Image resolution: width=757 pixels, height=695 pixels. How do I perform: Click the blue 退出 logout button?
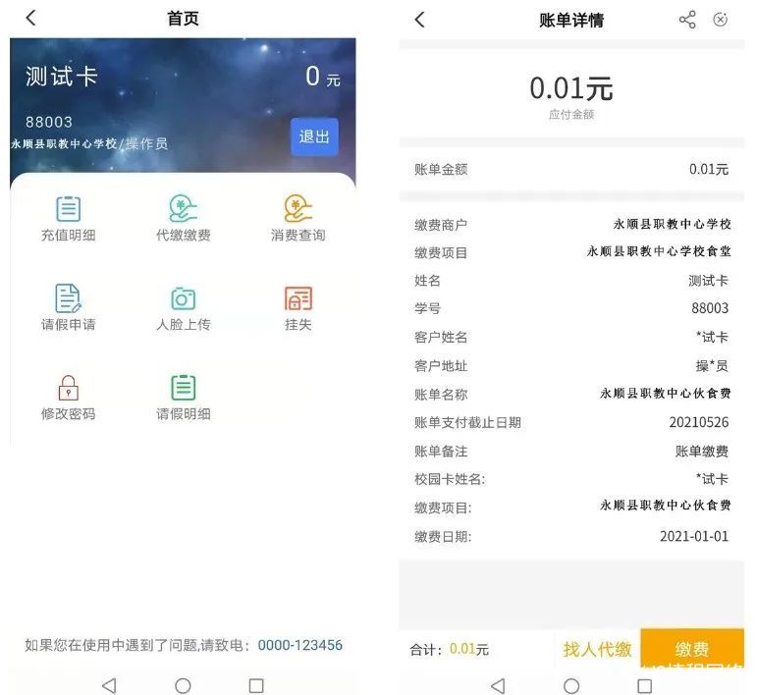[x=314, y=136]
